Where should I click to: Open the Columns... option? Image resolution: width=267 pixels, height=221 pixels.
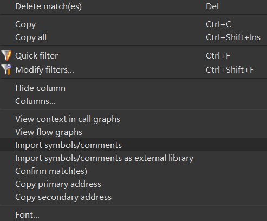coord(133,101)
